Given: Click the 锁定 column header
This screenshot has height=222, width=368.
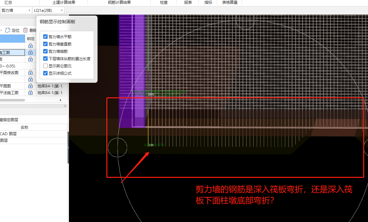Looking at the screenshot, I should point(31,38).
